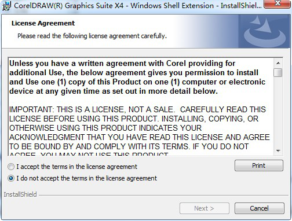Click the license scrollbar down arrow

[278, 151]
